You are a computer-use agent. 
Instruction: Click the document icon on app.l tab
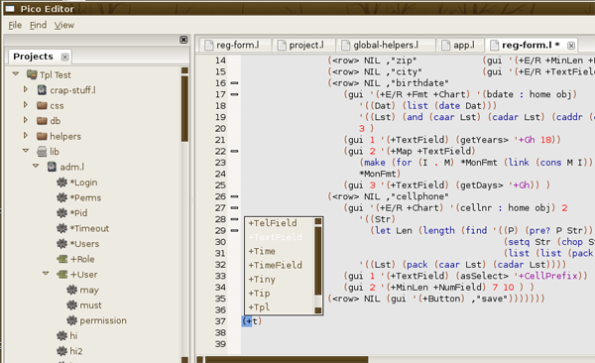446,46
